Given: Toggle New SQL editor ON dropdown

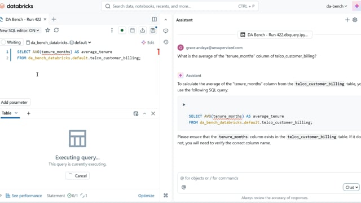Looking at the screenshot, I should tap(20, 30).
